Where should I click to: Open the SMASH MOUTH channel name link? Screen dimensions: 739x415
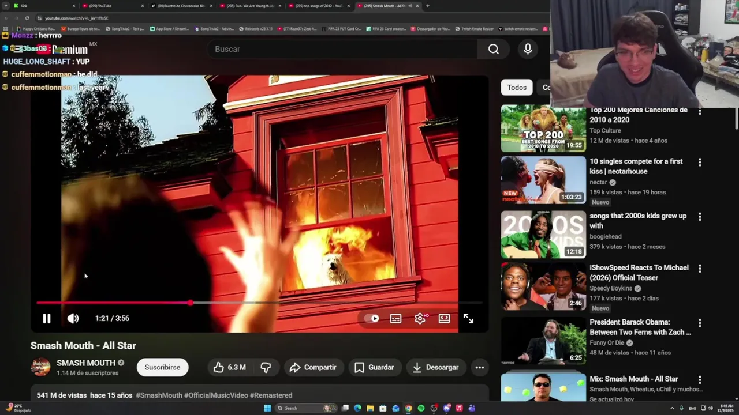click(86, 363)
